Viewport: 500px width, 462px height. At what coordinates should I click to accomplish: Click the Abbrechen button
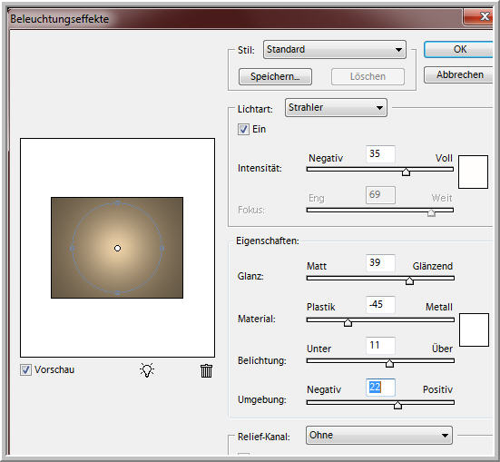tap(459, 74)
